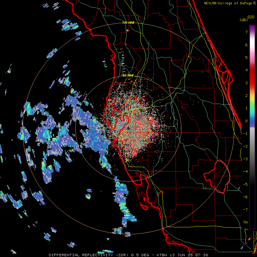Click the 0.5 DEG elevation text

[x=140, y=255]
